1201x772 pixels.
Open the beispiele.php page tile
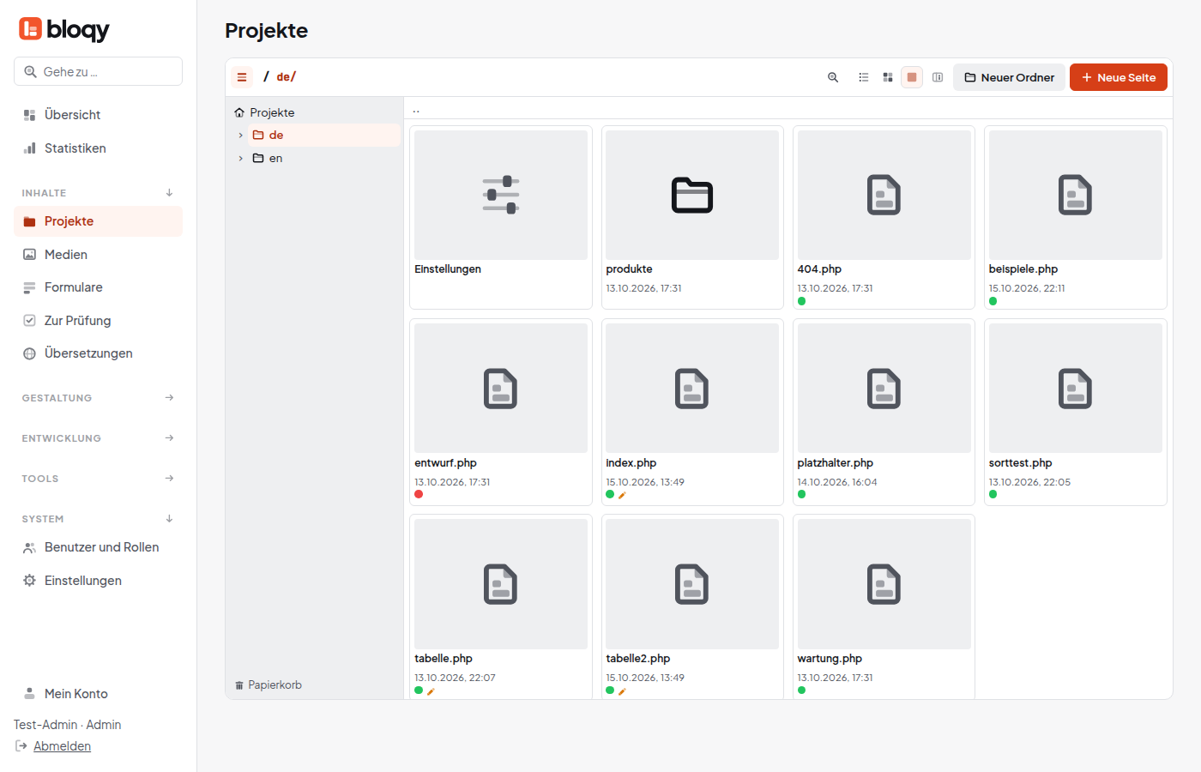1076,218
